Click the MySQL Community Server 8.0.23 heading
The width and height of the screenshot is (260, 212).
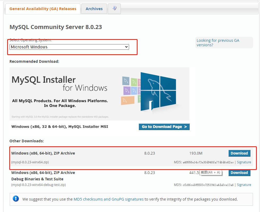tap(56, 27)
